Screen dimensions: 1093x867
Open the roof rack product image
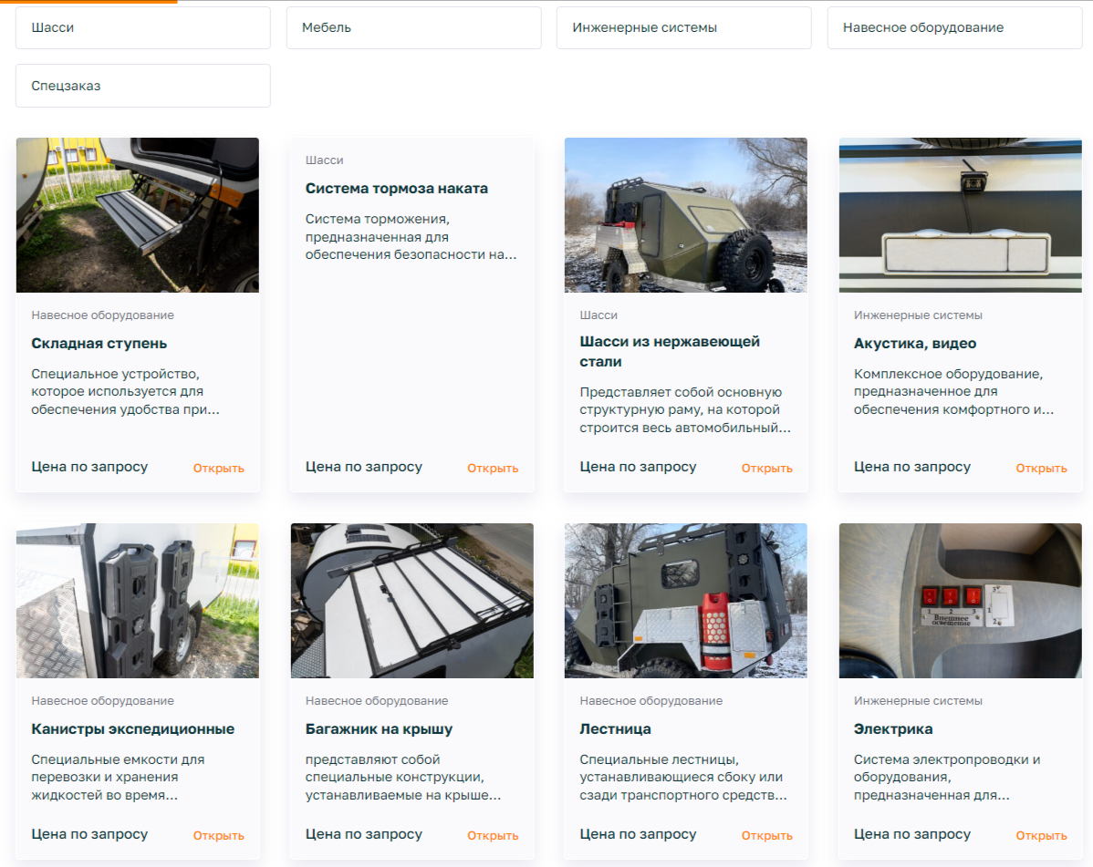(411, 601)
